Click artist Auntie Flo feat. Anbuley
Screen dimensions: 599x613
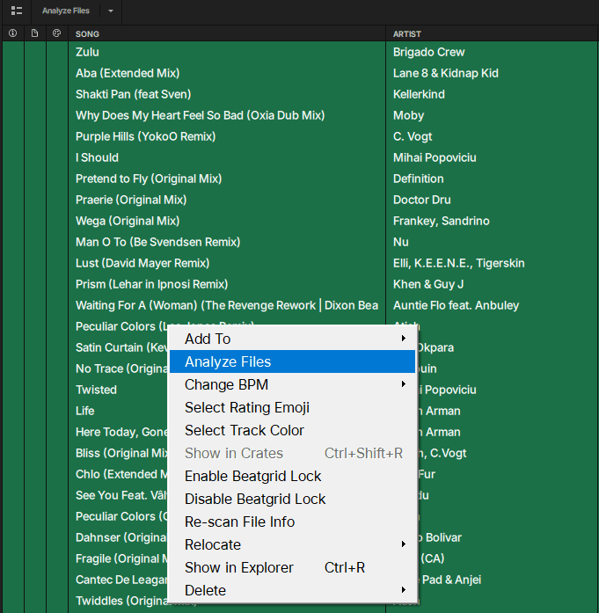(456, 305)
